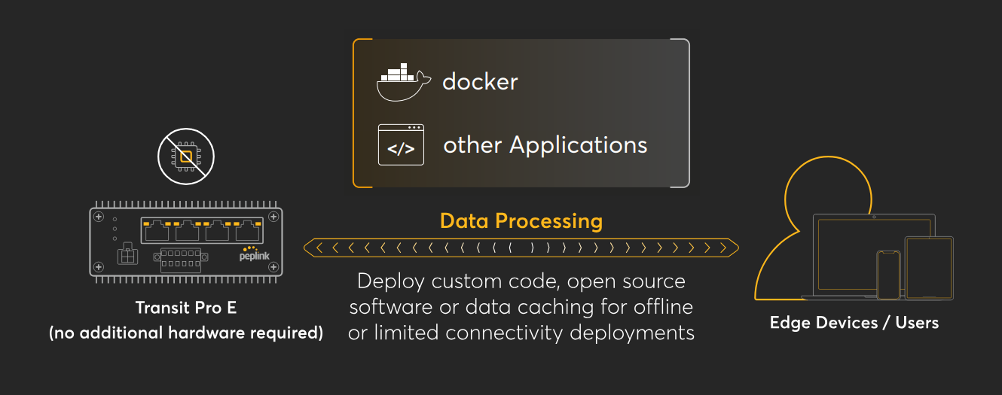Screen dimensions: 1002x395
Task: Click the "Transit Pro E" label
Action: pos(185,308)
